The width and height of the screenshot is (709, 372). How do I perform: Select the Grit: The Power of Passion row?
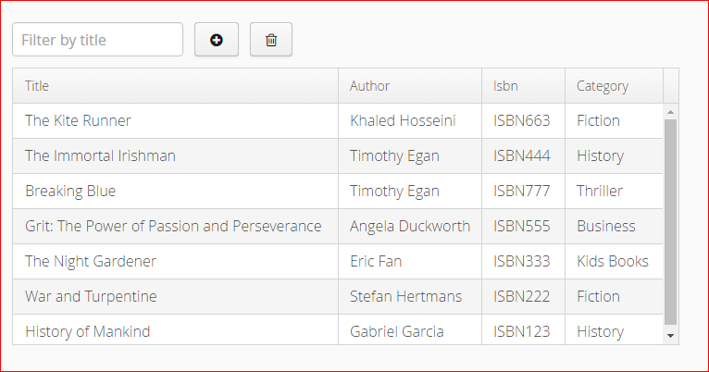coord(338,227)
